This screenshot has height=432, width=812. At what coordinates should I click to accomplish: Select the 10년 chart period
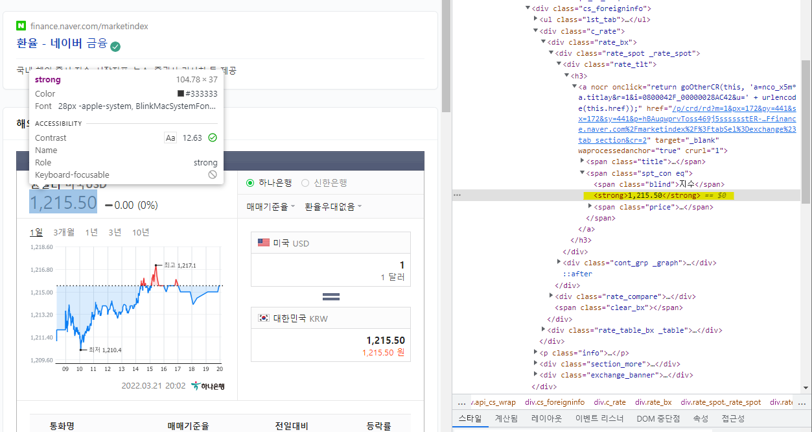pyautogui.click(x=141, y=233)
